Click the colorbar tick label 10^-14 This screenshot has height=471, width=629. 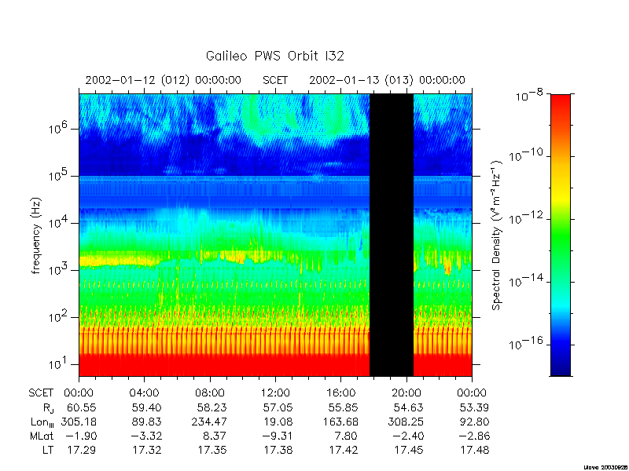click(524, 280)
